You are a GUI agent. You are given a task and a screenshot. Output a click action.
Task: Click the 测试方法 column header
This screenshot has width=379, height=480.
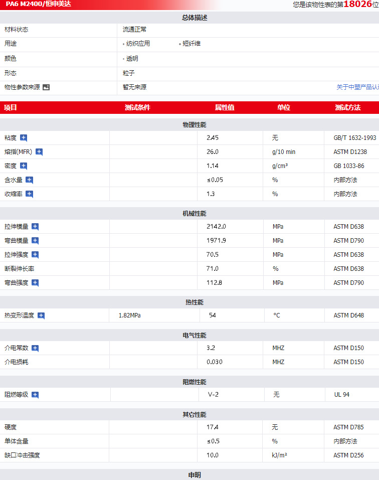click(x=348, y=107)
